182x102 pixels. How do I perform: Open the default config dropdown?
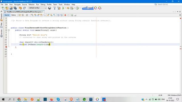[38, 8]
